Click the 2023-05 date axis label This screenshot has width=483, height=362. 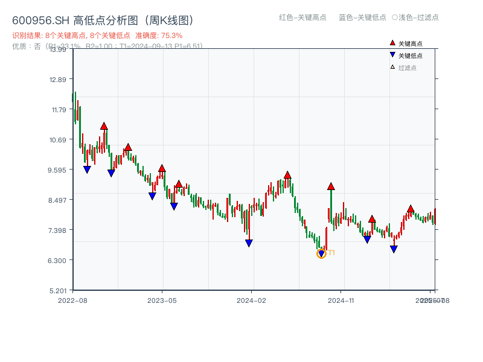tap(162, 300)
